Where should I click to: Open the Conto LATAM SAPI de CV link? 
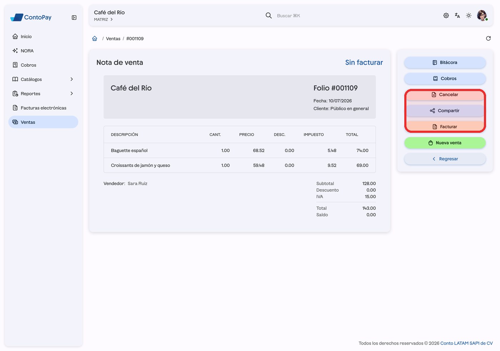[466, 343]
